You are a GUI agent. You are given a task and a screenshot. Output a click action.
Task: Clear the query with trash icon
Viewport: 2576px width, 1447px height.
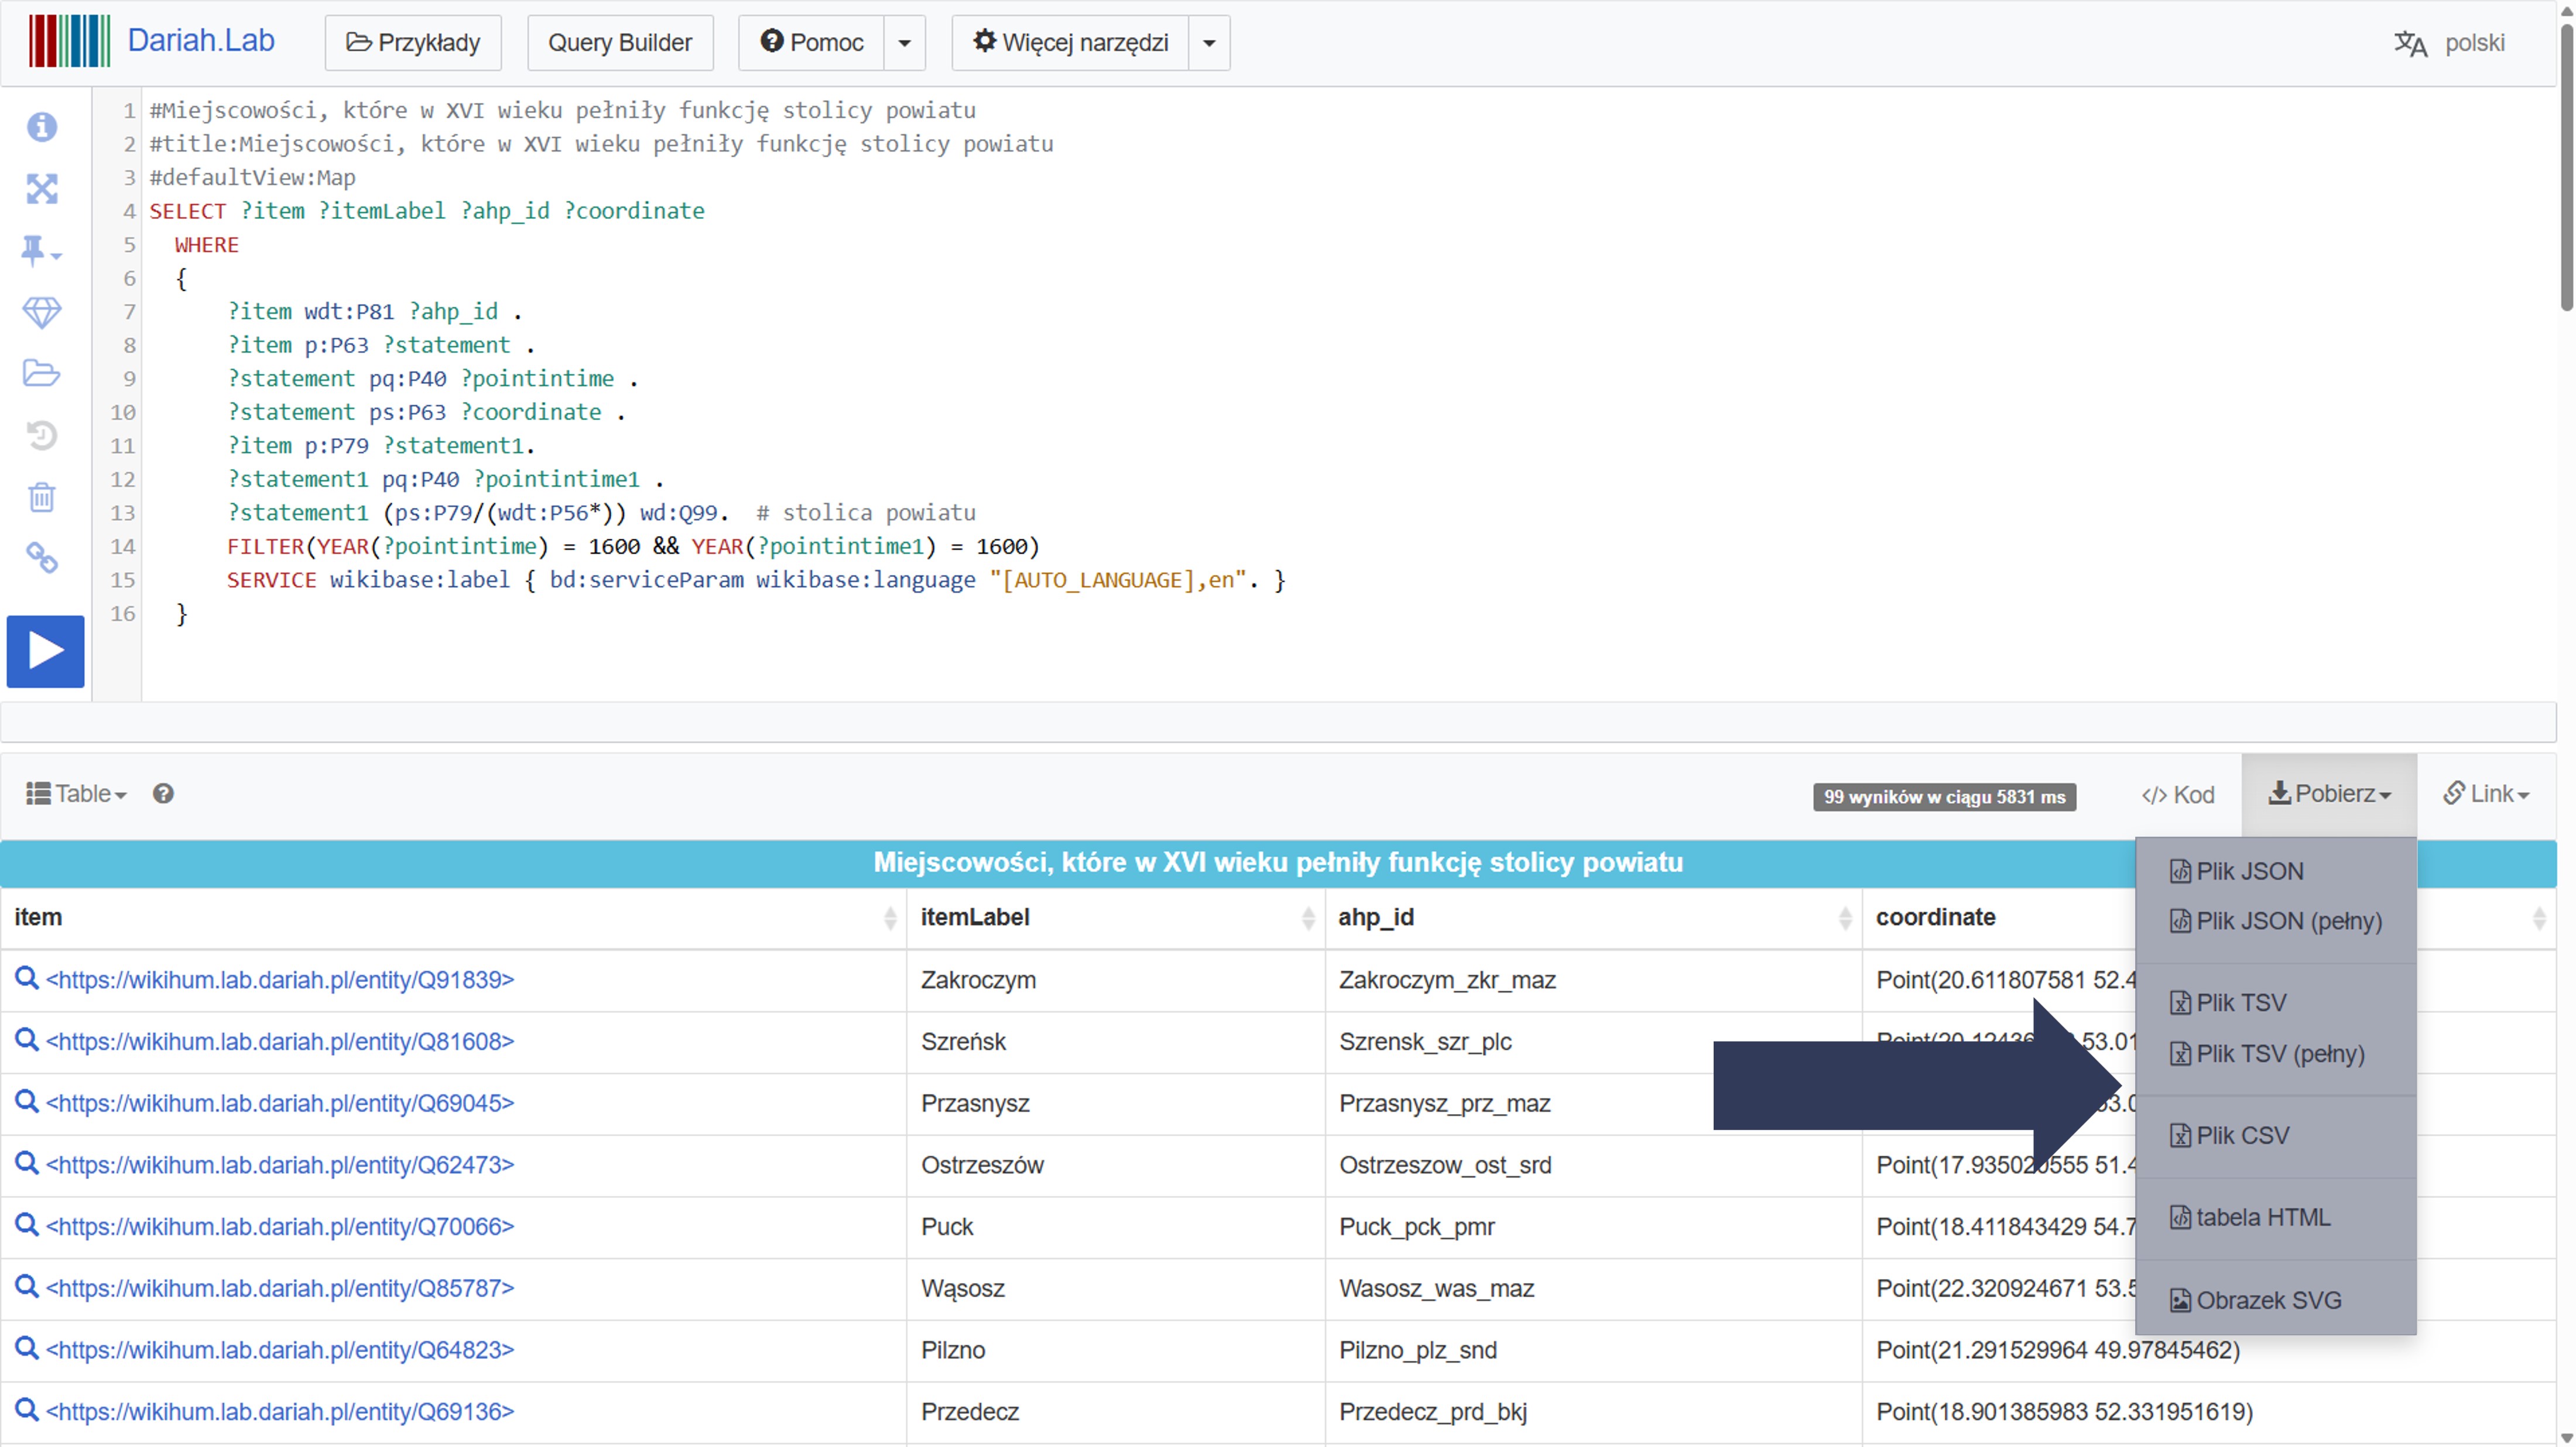click(x=42, y=497)
